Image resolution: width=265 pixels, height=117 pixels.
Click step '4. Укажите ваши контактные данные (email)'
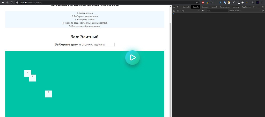pos(85,23)
